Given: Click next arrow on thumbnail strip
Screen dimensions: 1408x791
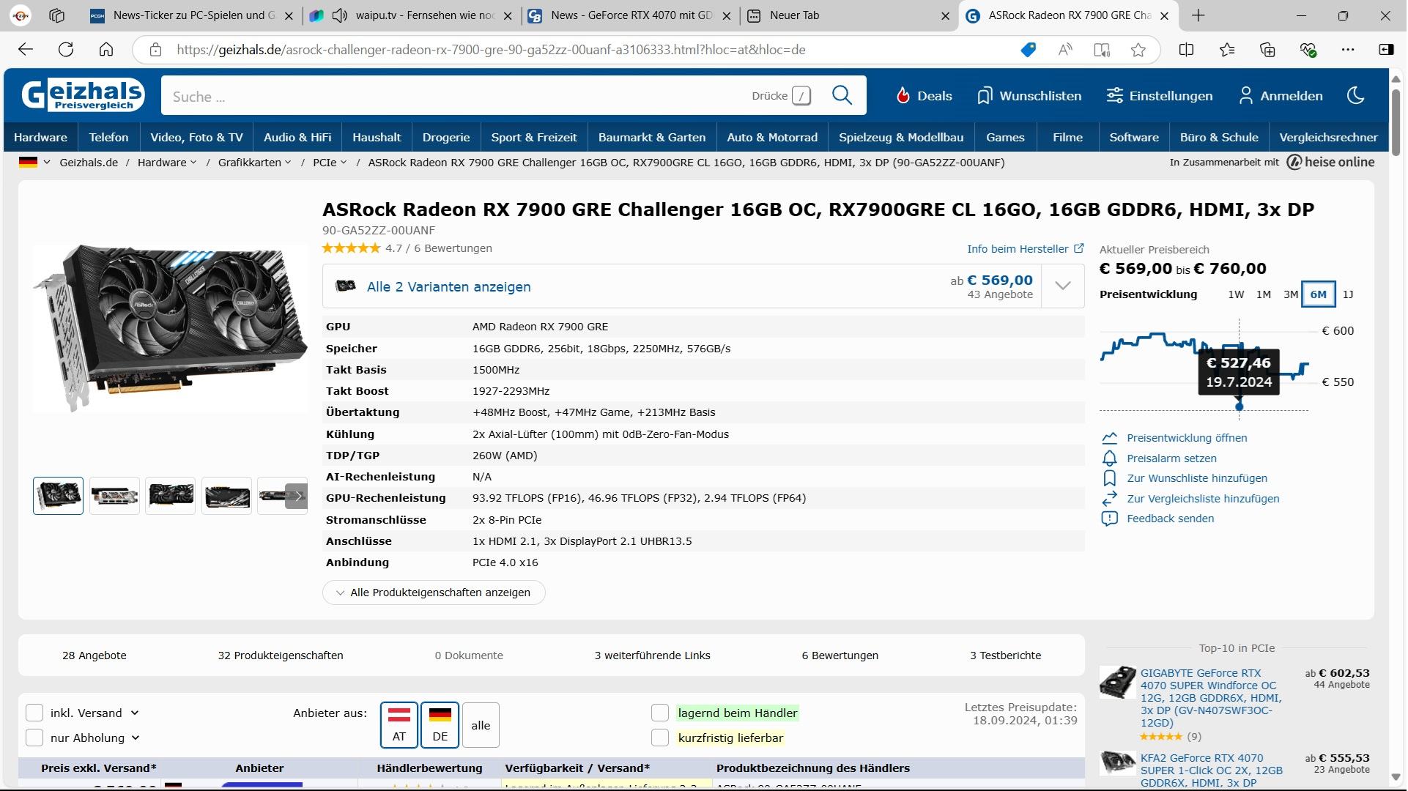Looking at the screenshot, I should tap(297, 496).
